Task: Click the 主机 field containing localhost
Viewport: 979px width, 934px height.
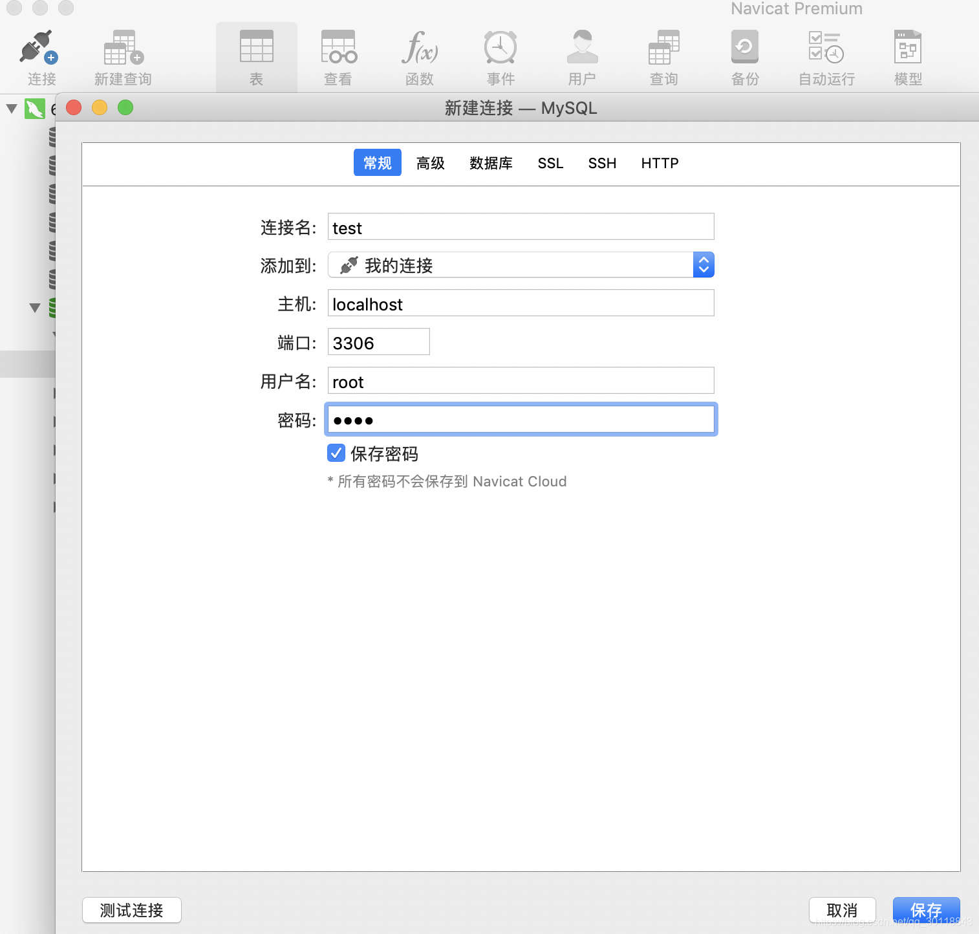Action: click(x=521, y=303)
